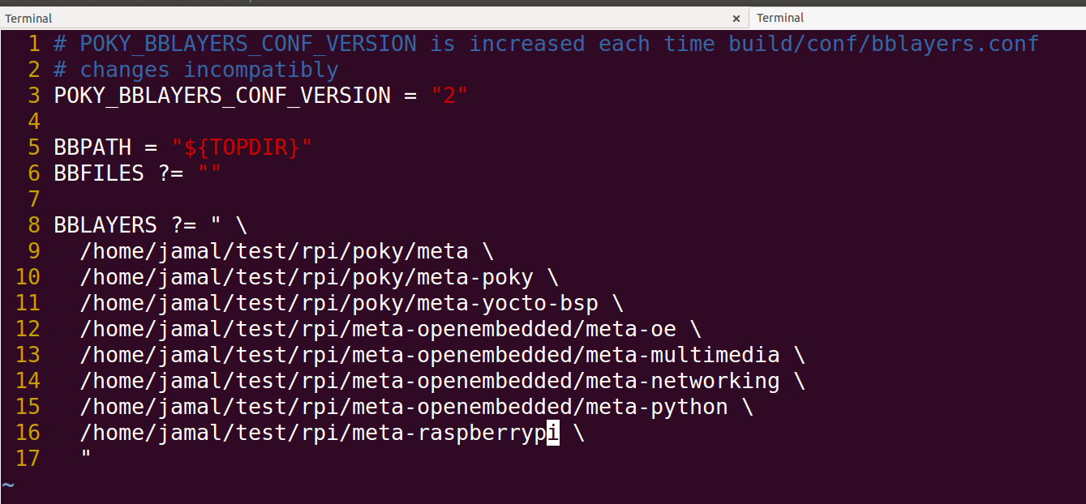
Task: Click the BBFILES variable on line 6
Action: tap(93, 173)
